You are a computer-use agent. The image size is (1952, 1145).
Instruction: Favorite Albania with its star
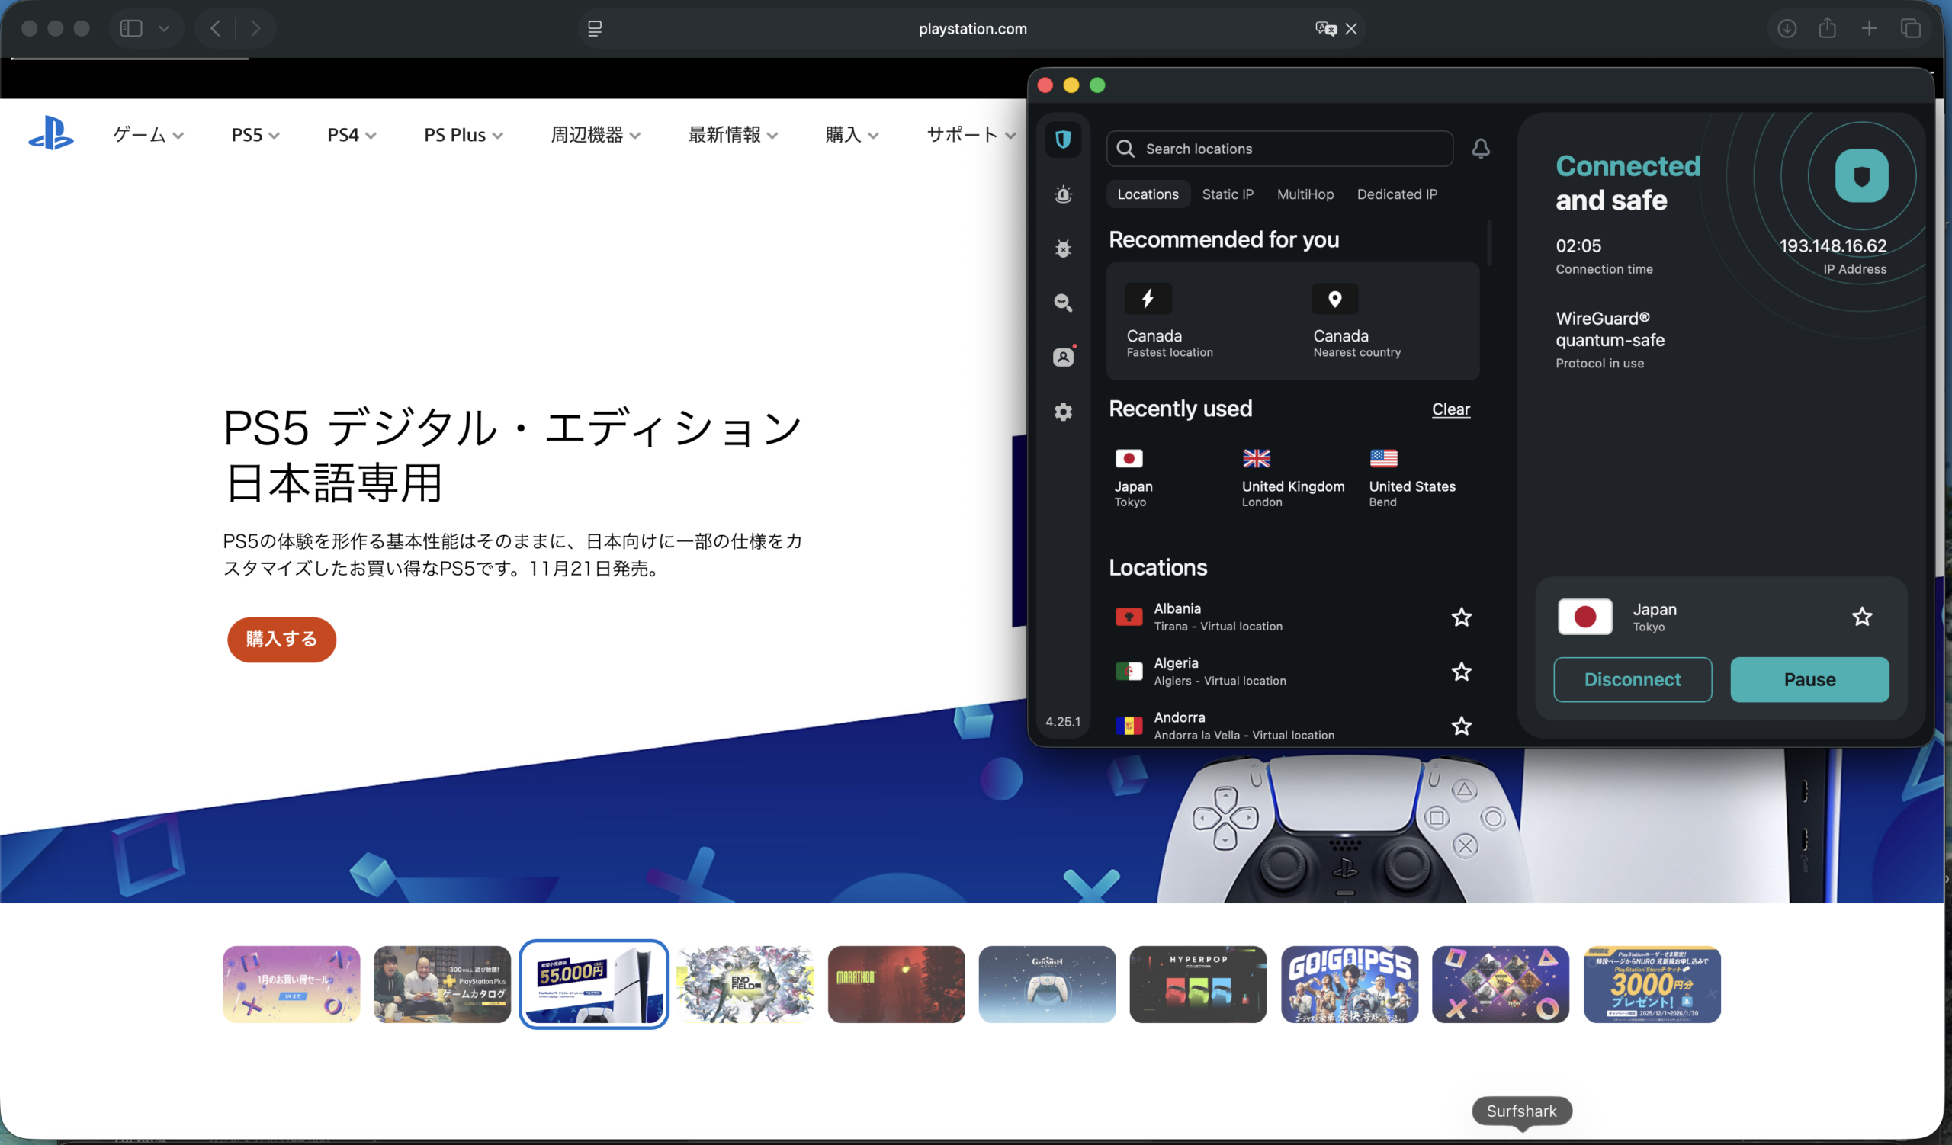1461,617
